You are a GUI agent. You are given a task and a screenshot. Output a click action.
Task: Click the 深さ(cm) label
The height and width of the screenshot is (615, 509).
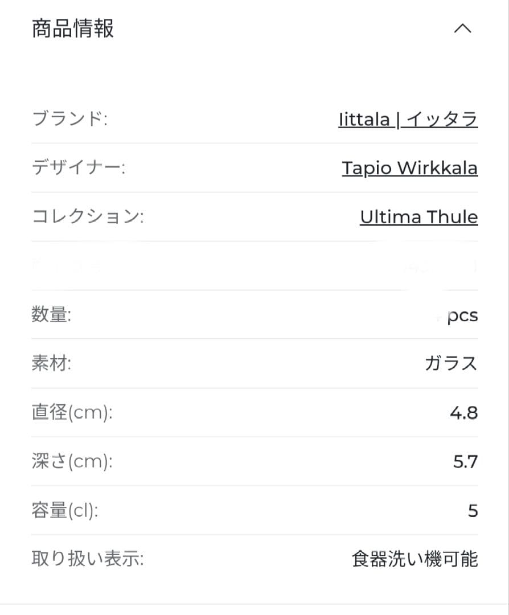click(72, 462)
